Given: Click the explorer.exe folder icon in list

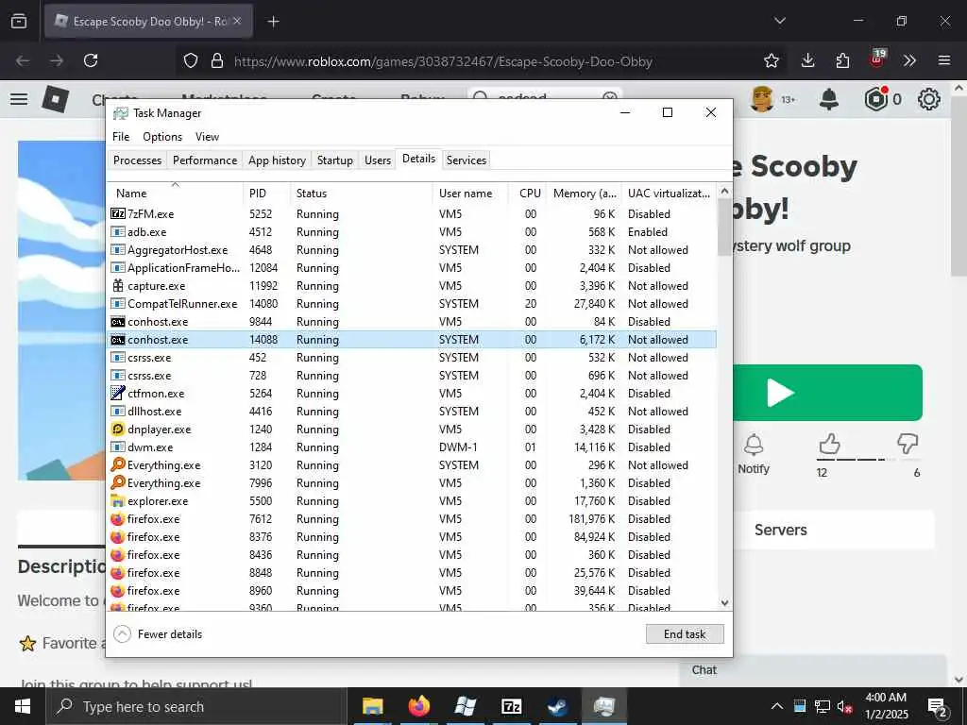Looking at the screenshot, I should (x=118, y=500).
